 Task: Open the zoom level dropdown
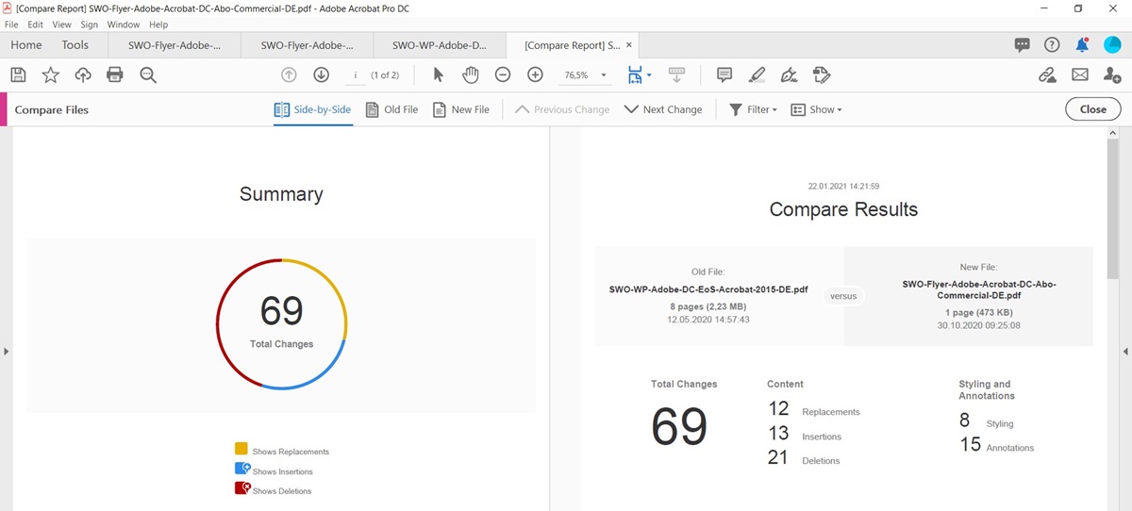pos(604,75)
